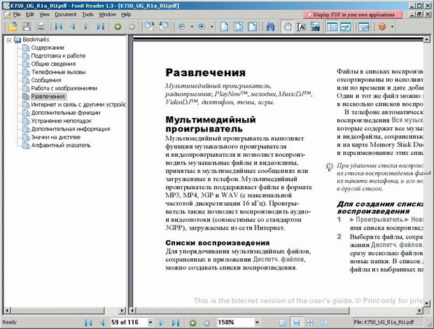Open the 150% zoom level dropdown
The image size is (434, 329).
pyautogui.click(x=257, y=323)
